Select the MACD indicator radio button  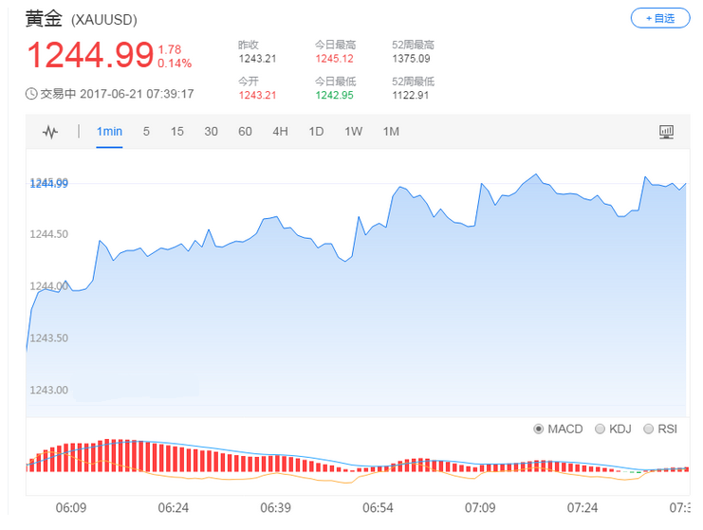coord(539,429)
